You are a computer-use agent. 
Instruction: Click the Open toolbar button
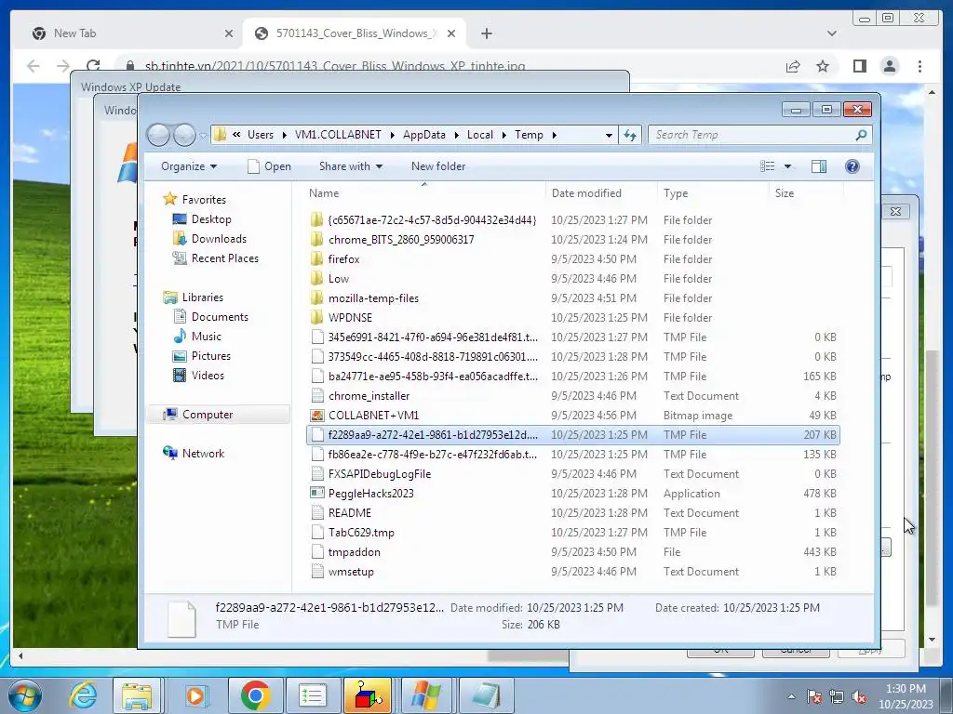coord(269,166)
